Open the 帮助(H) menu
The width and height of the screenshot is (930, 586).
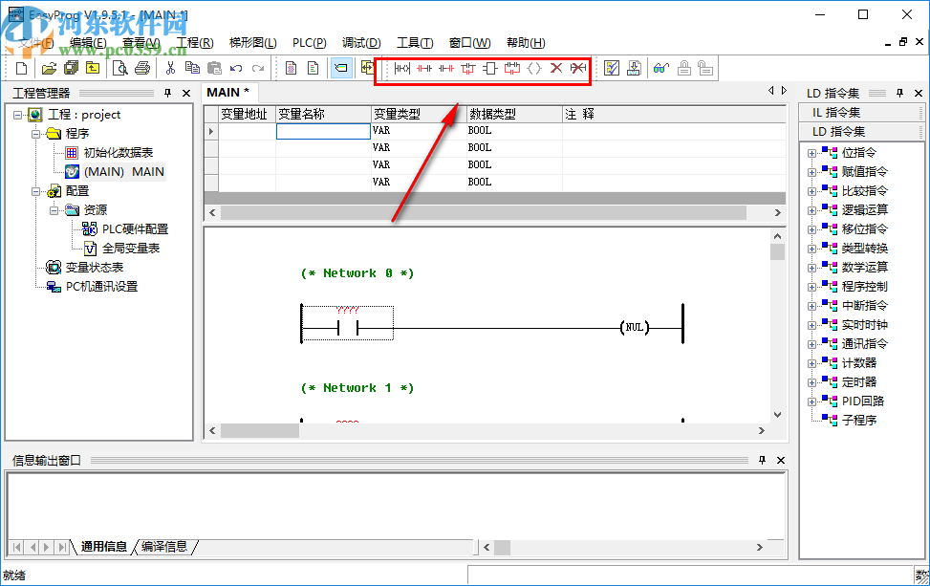coord(526,43)
